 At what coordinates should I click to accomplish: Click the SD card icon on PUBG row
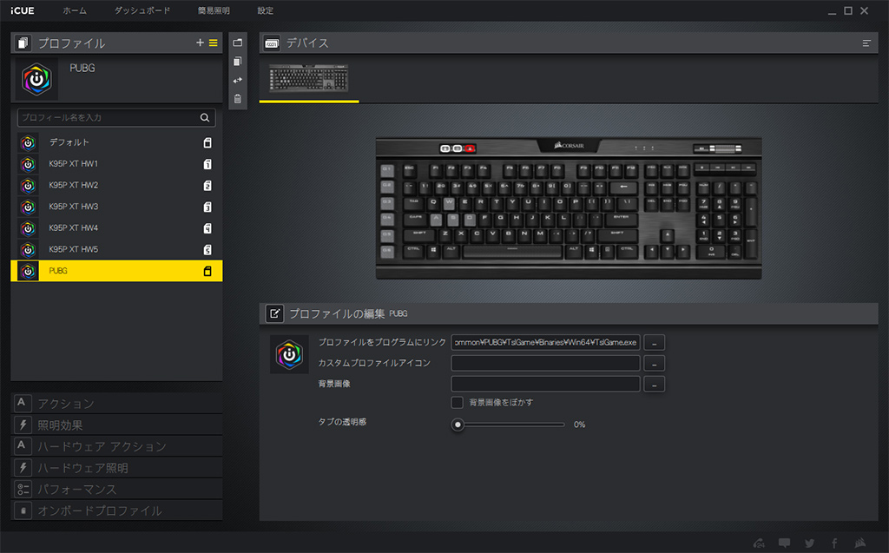pyautogui.click(x=207, y=271)
